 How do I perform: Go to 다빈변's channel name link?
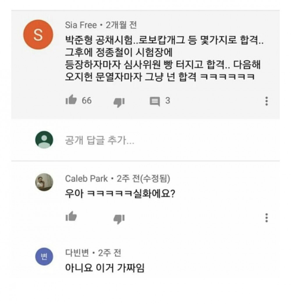(x=77, y=253)
